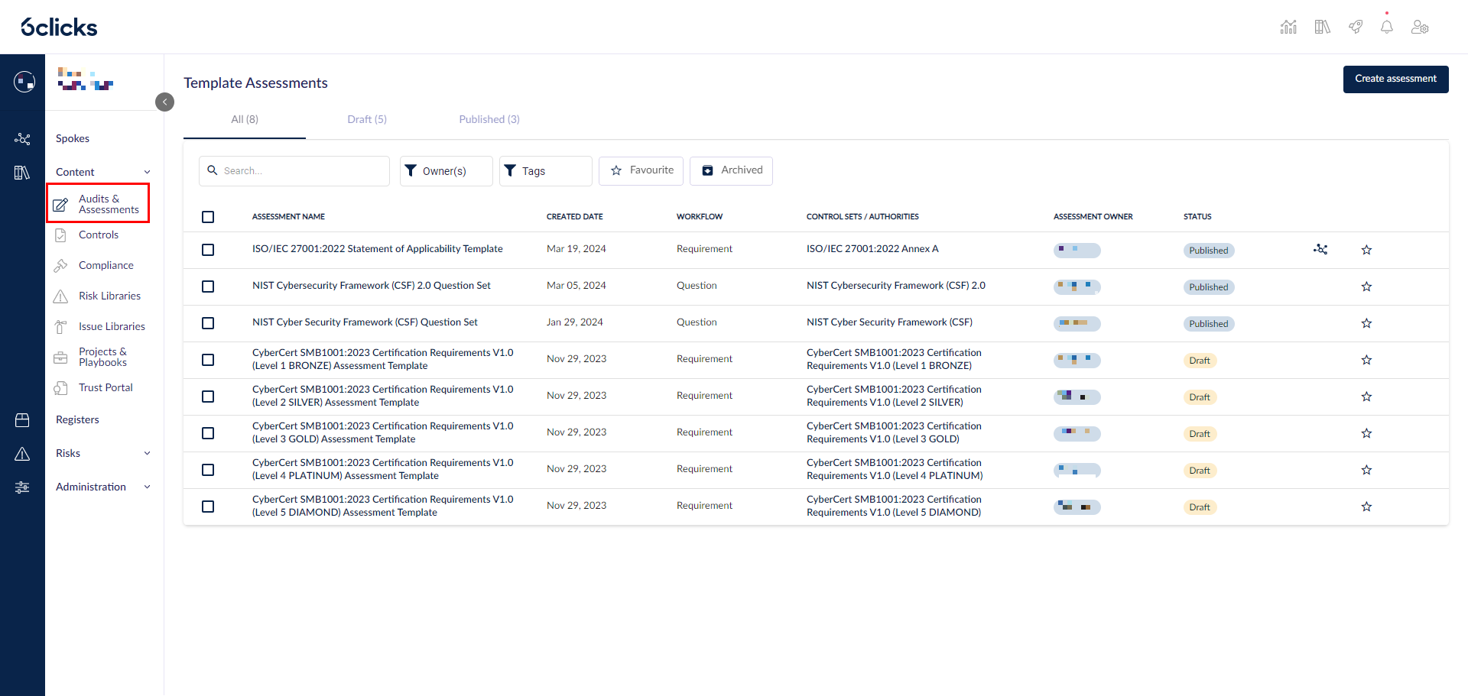The width and height of the screenshot is (1468, 696).
Task: Open the user settings icon in header
Action: pos(1420,28)
